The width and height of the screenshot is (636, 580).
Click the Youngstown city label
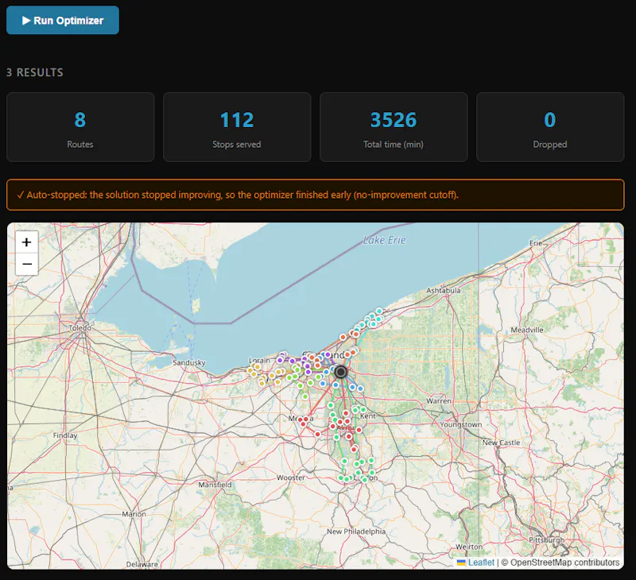pyautogui.click(x=461, y=424)
